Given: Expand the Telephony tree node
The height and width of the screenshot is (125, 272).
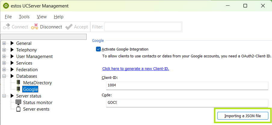Looking at the screenshot, I should [4, 50].
